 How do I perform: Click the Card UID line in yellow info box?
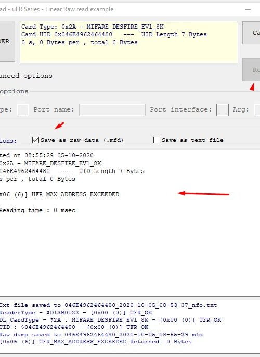(114, 34)
